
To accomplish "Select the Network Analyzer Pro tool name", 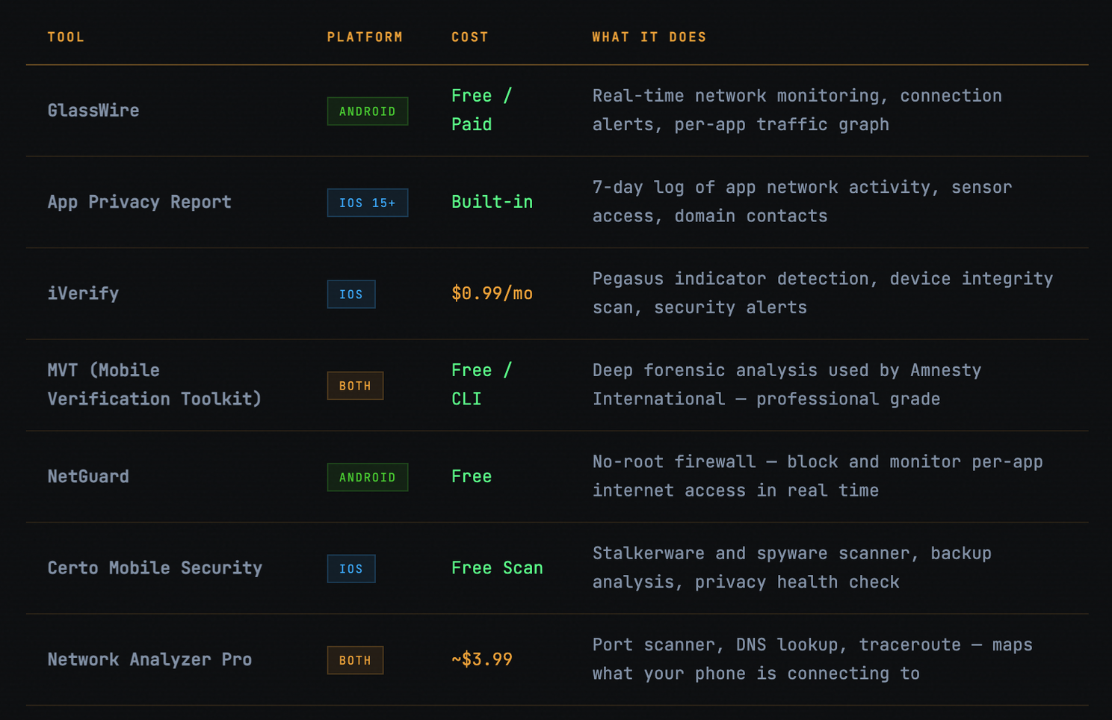I will [149, 659].
